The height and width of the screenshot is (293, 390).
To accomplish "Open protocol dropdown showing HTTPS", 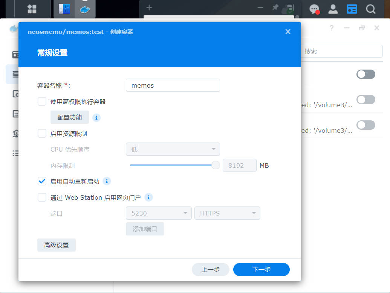I will pyautogui.click(x=227, y=213).
